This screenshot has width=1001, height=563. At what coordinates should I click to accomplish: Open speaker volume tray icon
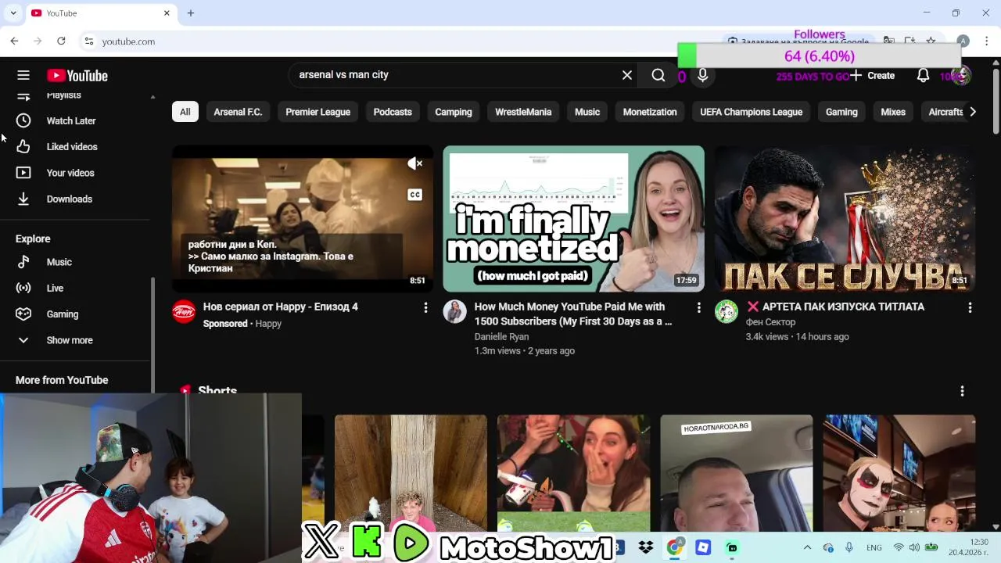[x=913, y=547]
